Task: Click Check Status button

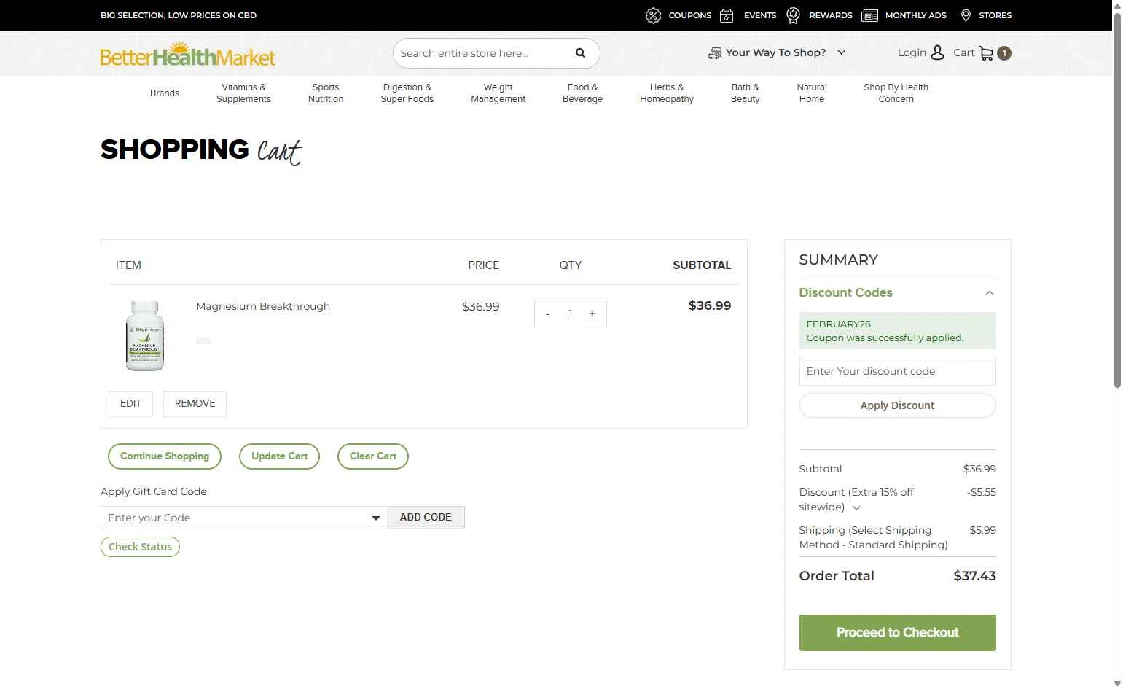Action: (140, 547)
